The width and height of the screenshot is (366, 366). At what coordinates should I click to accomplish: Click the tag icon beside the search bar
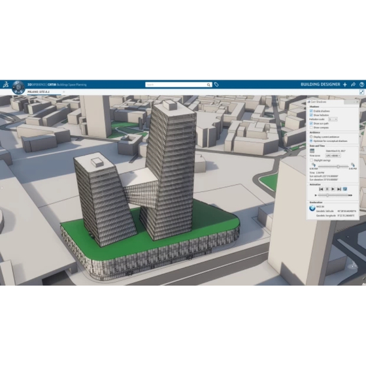click(x=216, y=84)
